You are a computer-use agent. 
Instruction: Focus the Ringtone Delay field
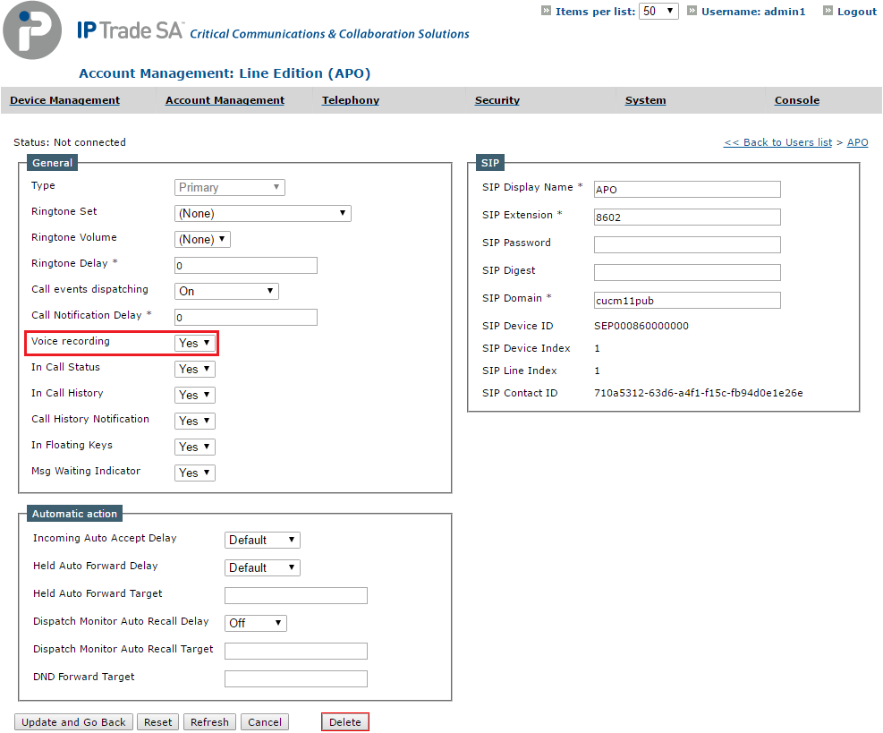246,266
